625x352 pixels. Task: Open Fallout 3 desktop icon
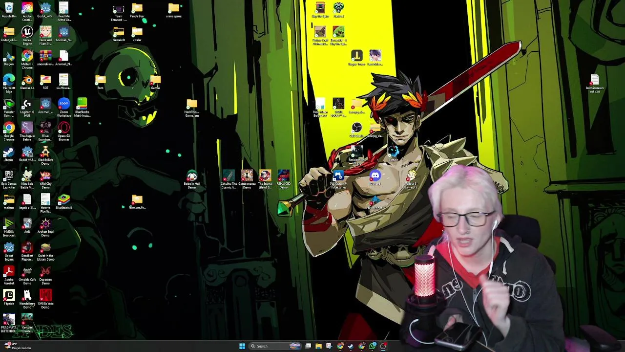click(412, 179)
